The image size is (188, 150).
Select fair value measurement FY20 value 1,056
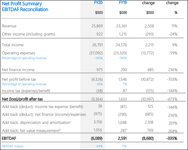[98, 130]
